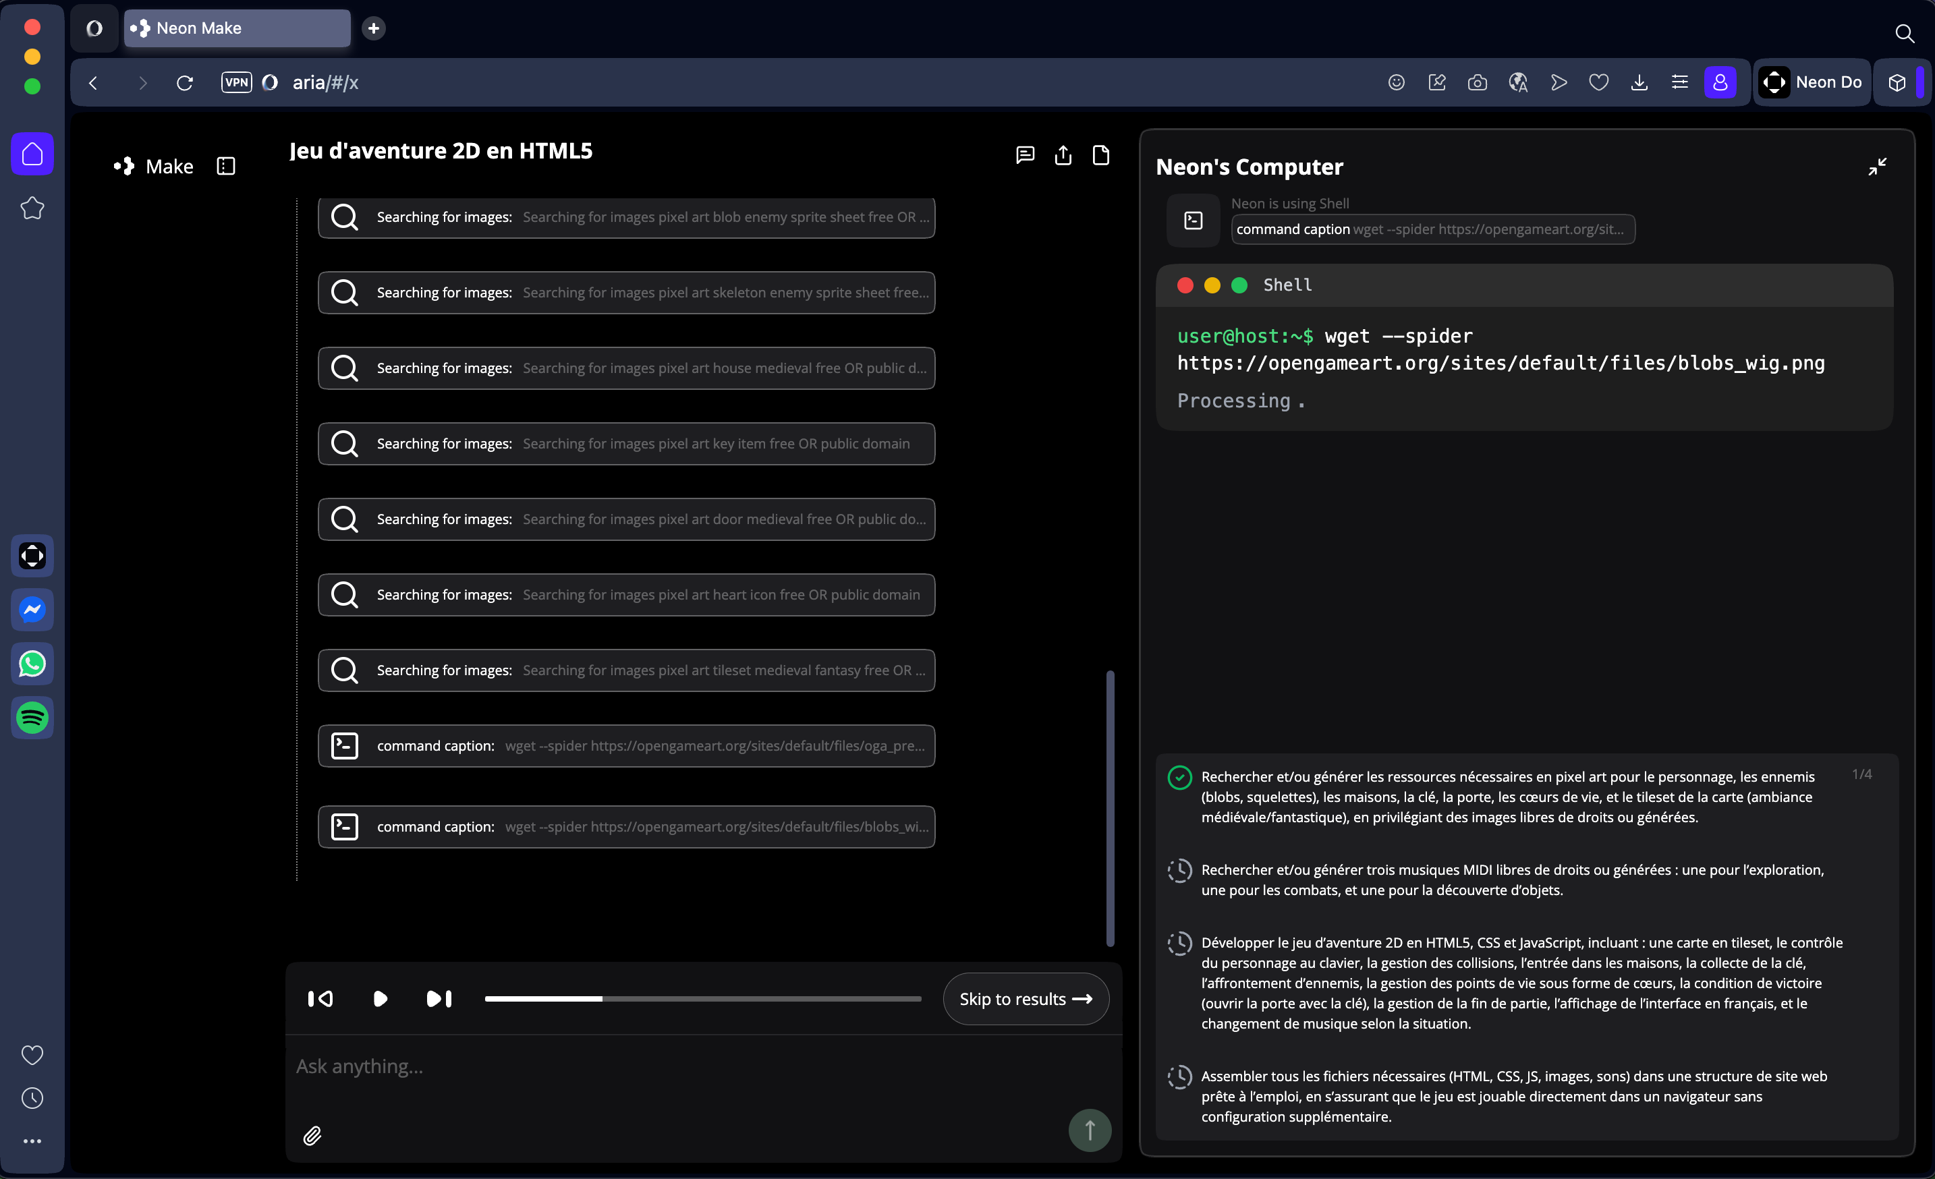Toggle the VPN badge in the address bar
Screen dimensions: 1935x1179
click(x=236, y=82)
